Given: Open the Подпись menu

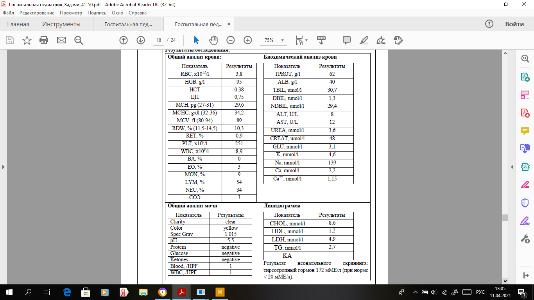Looking at the screenshot, I should click(97, 13).
